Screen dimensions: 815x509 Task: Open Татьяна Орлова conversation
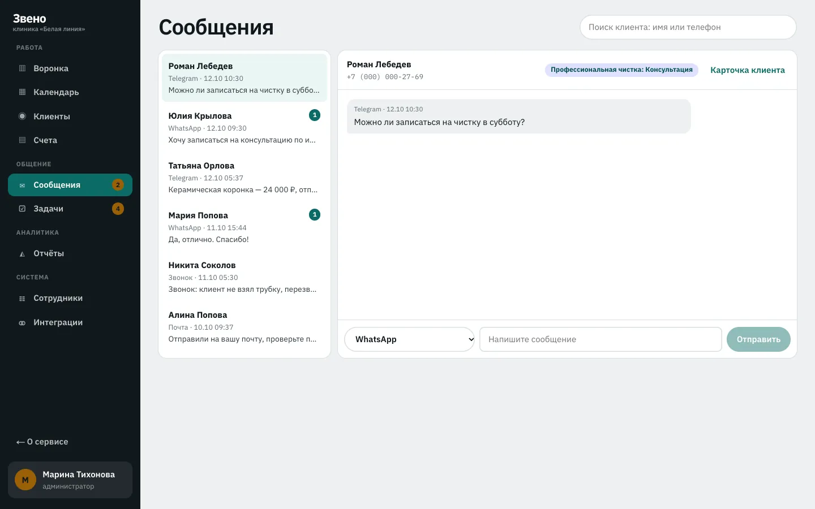[x=244, y=177]
